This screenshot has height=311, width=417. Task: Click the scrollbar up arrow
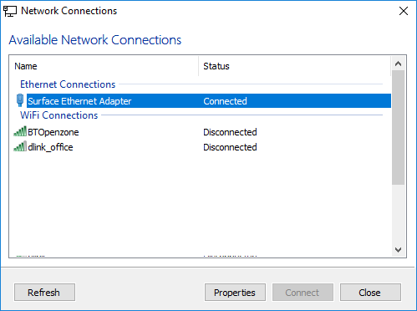tap(398, 64)
